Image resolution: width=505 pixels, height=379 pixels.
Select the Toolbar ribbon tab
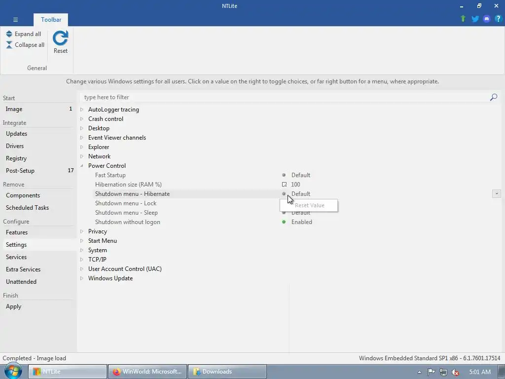point(51,20)
